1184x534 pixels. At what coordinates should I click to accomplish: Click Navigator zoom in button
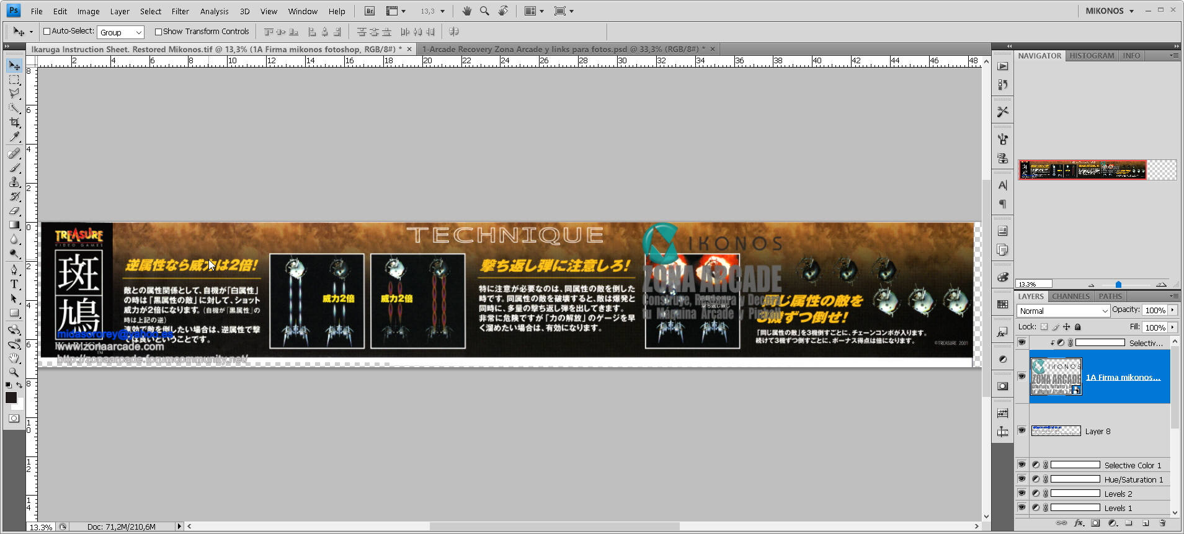1161,285
